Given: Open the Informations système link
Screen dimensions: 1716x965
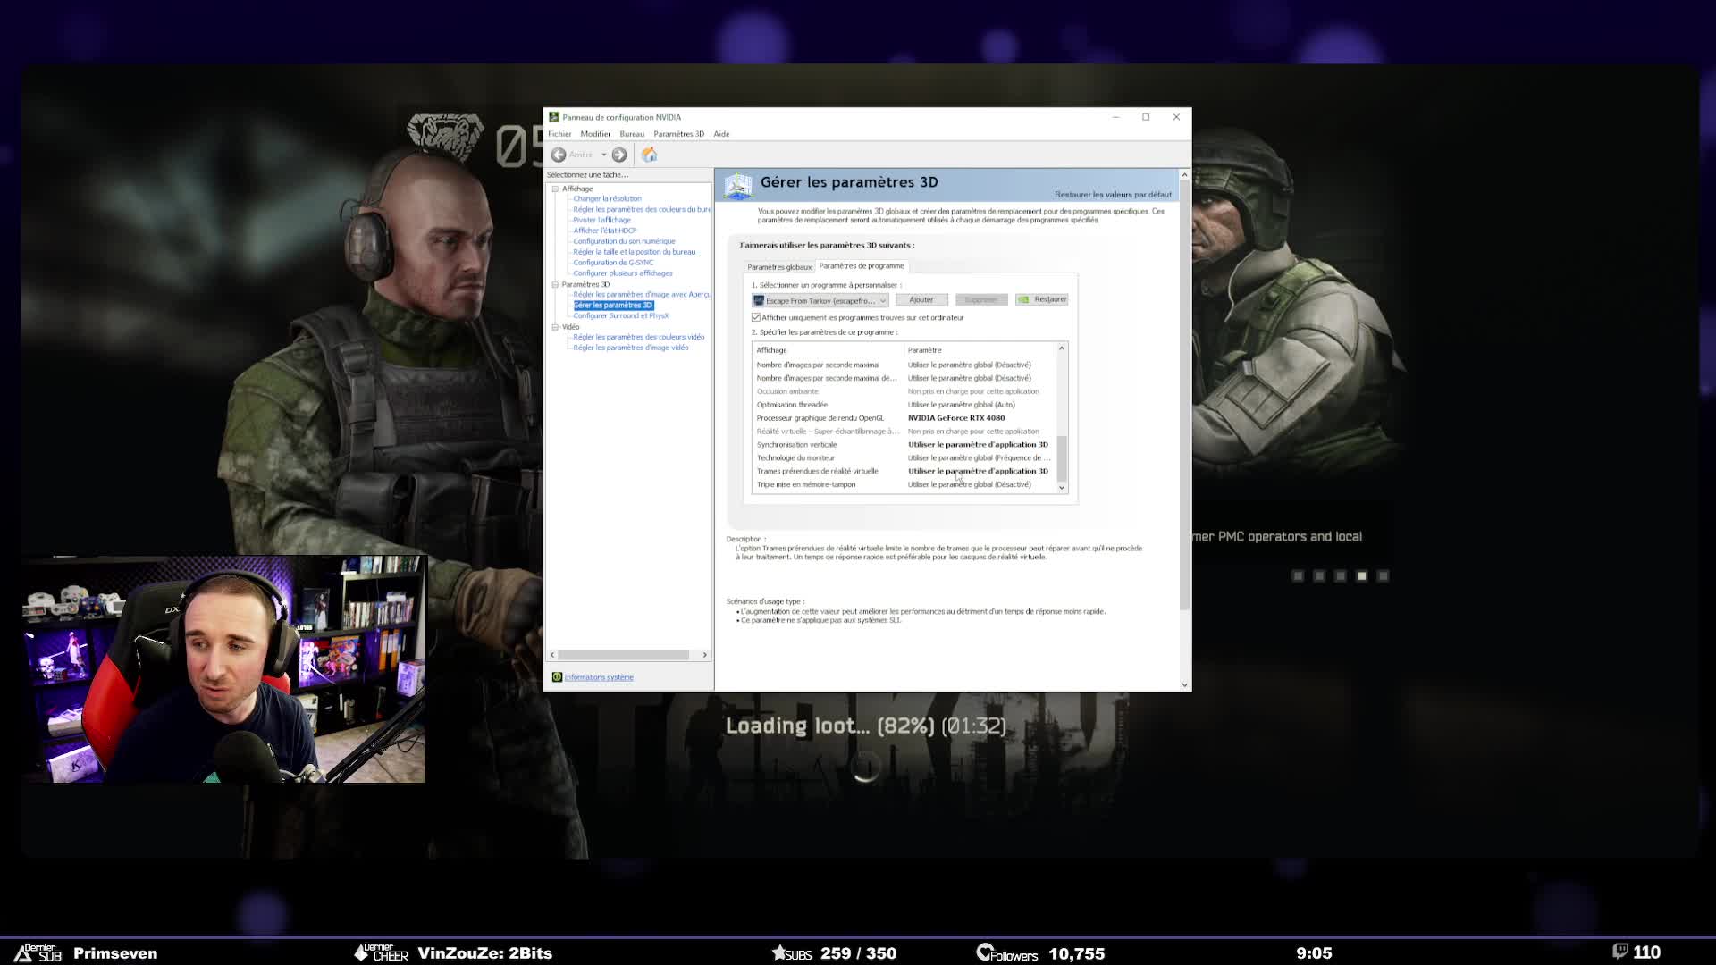Looking at the screenshot, I should coord(599,677).
